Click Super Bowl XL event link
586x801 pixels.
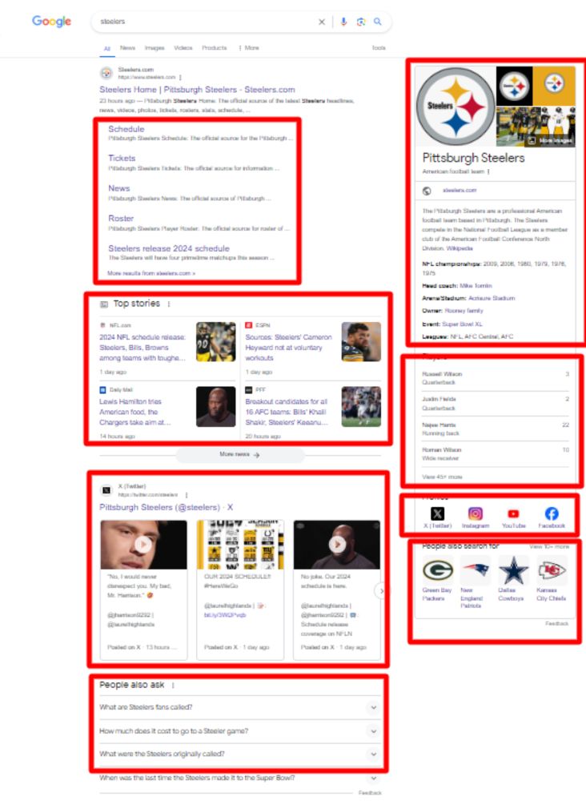click(x=463, y=324)
